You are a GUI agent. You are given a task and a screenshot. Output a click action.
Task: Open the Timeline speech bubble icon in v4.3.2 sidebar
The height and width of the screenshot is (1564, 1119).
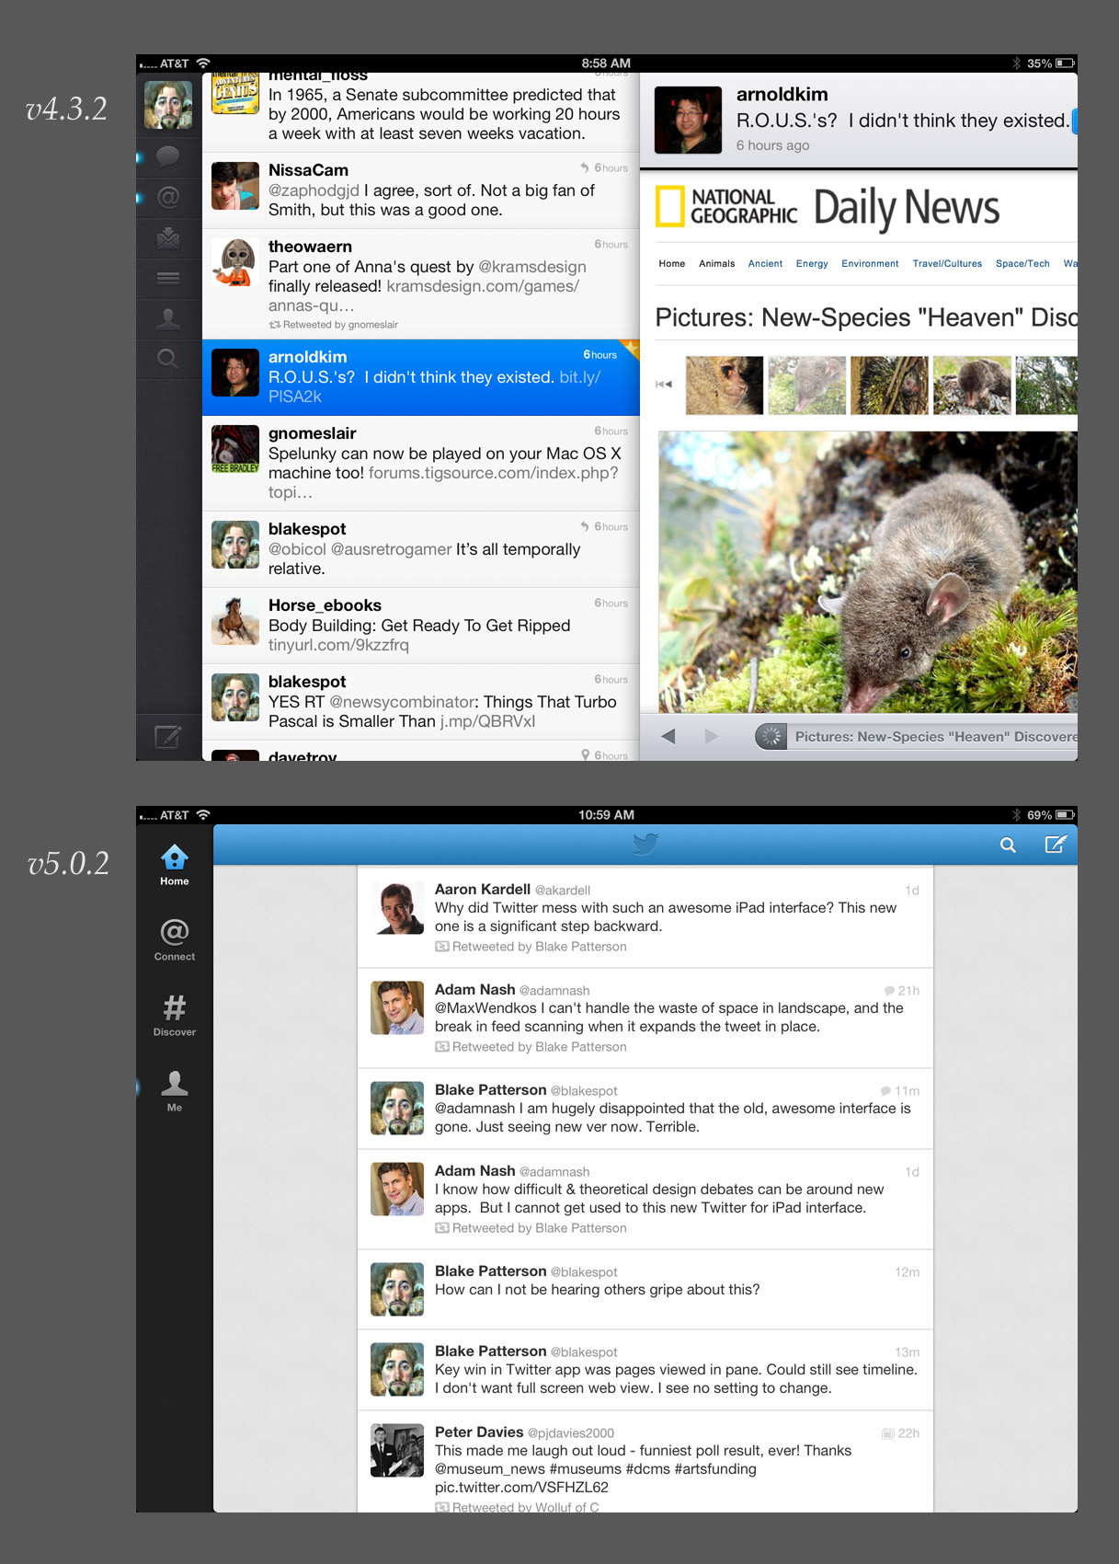click(x=168, y=155)
